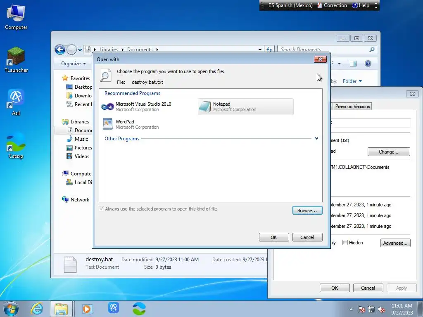This screenshot has width=423, height=317.
Task: Toggle the Hidden attribute checkbox
Action: click(x=345, y=243)
